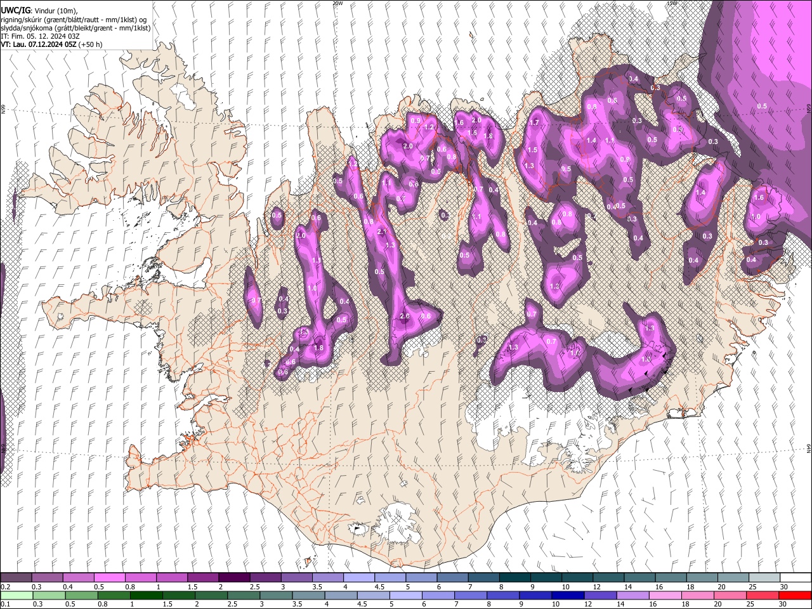Click the pale green 0.1 swatch in lower legend

(16, 595)
